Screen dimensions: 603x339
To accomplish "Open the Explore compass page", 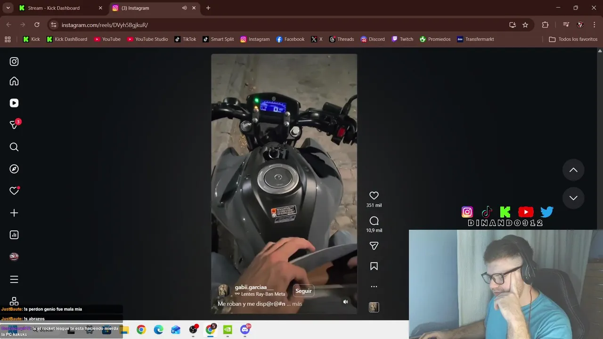I will [x=14, y=169].
